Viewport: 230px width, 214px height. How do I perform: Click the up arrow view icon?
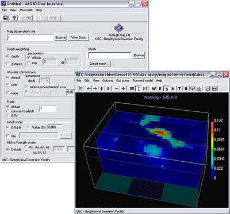click(102, 89)
